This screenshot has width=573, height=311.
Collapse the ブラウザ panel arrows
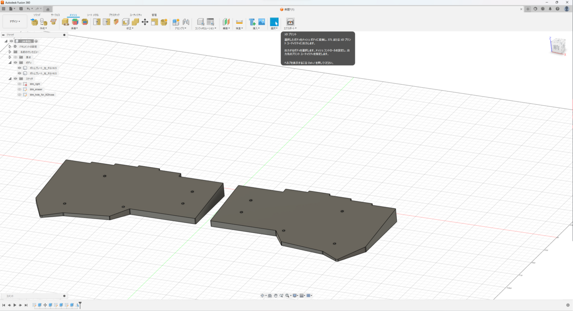tap(3, 35)
